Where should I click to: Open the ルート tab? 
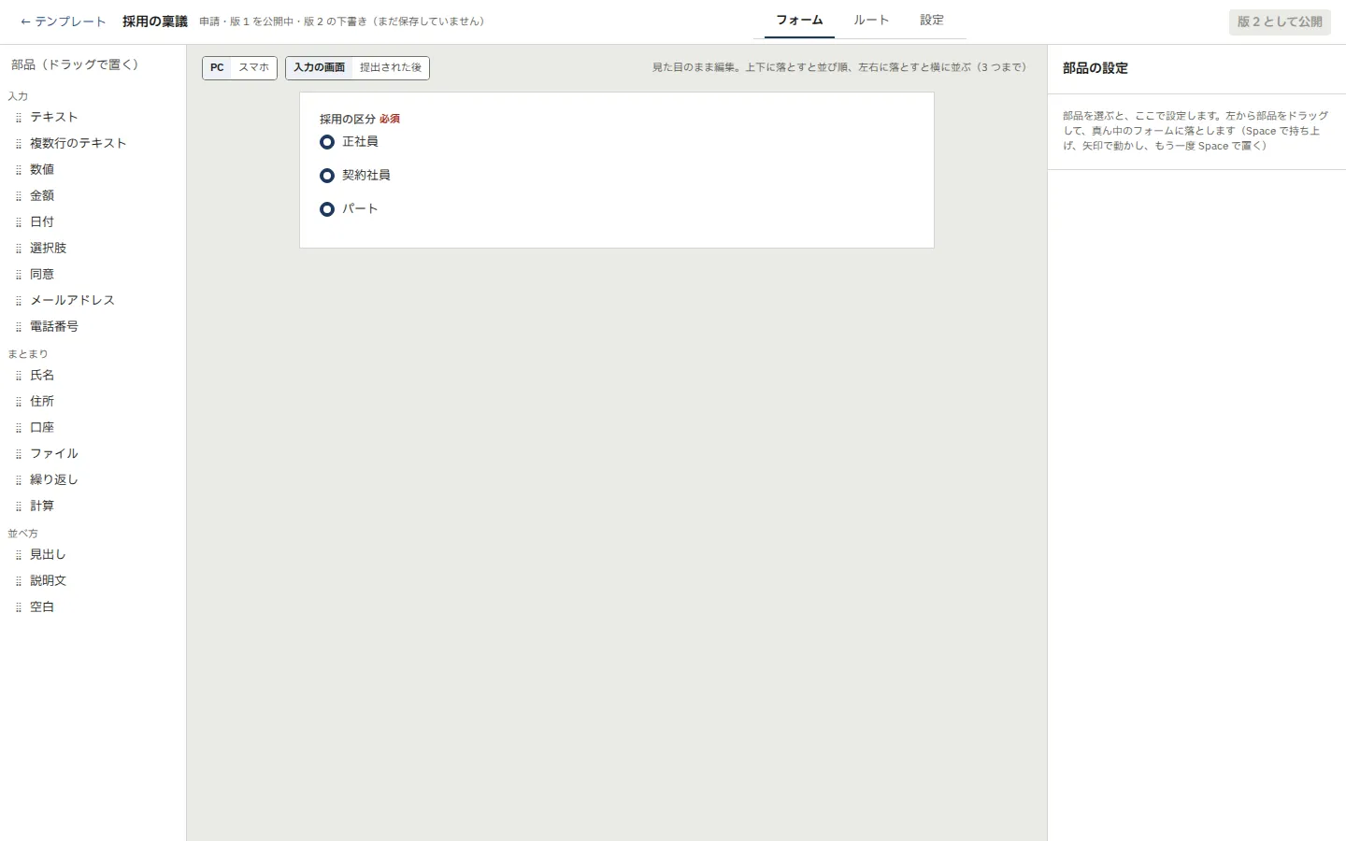click(x=871, y=21)
